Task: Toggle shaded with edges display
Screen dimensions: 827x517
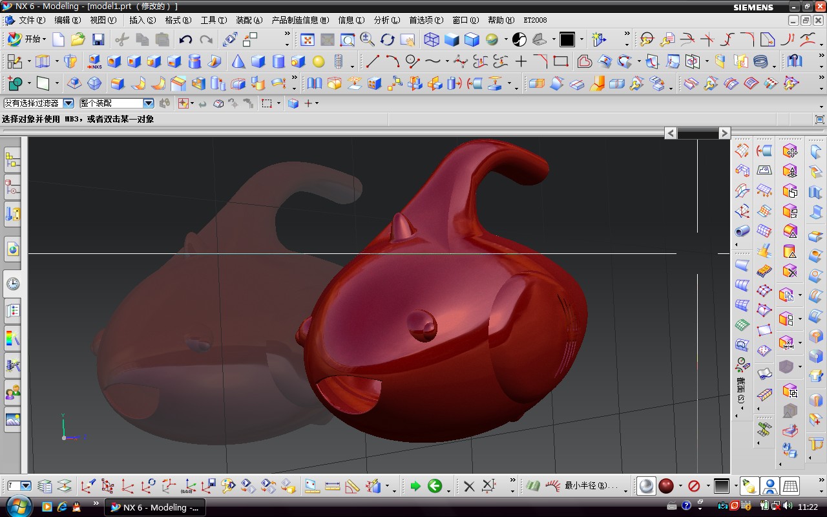Action: tap(472, 39)
